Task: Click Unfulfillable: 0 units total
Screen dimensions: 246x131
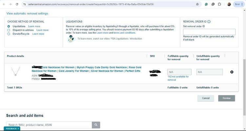Action: 208,87
